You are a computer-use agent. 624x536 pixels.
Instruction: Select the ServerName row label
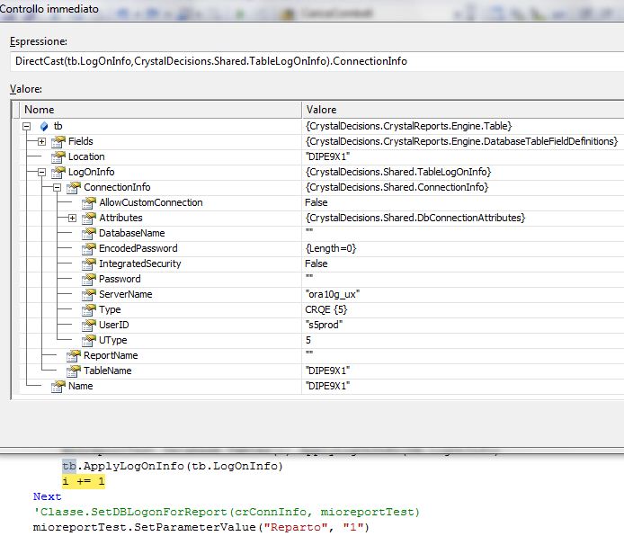coord(125,294)
